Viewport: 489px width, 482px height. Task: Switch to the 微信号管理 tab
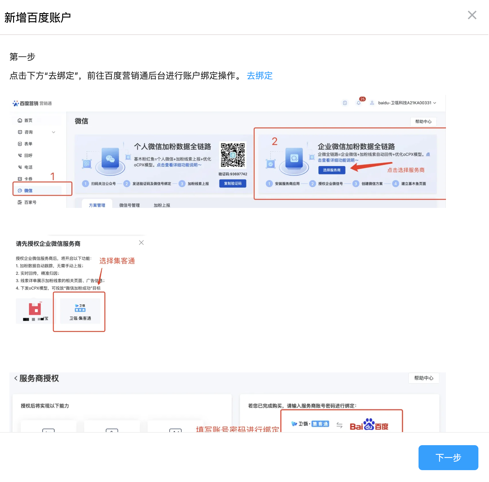click(129, 205)
